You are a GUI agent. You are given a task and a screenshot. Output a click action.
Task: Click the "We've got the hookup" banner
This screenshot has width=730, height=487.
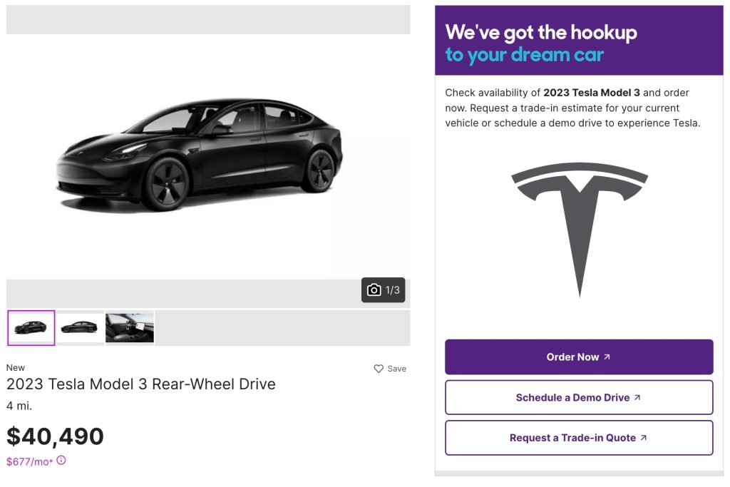(579, 42)
